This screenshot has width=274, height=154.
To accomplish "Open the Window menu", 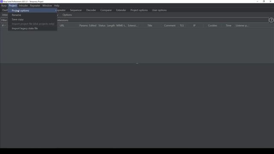I will coord(47,6).
